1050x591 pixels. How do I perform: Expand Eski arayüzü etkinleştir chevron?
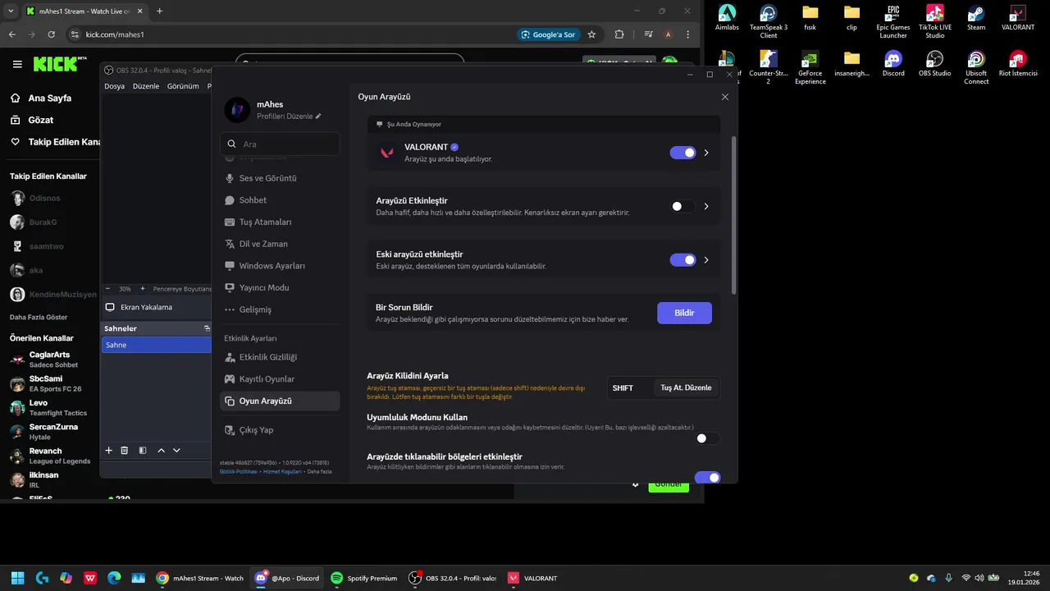(x=706, y=259)
